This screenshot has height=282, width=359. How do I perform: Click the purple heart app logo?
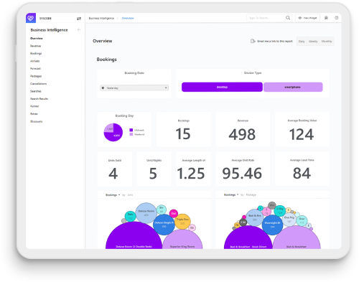pos(31,18)
